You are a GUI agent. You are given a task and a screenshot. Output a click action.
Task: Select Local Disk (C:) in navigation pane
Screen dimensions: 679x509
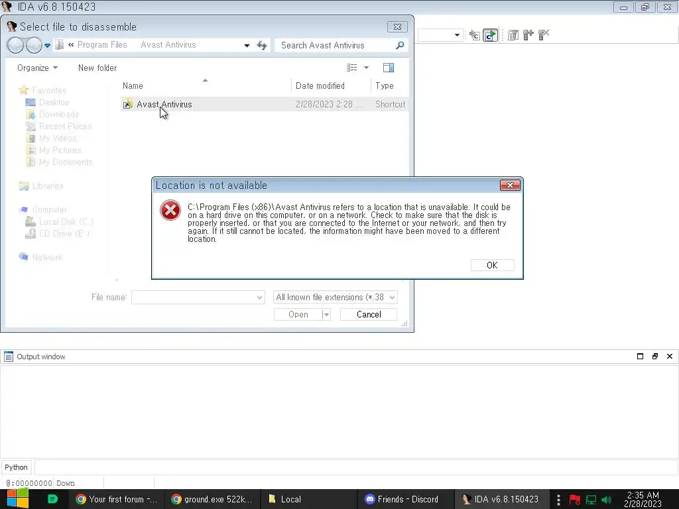[x=59, y=221]
